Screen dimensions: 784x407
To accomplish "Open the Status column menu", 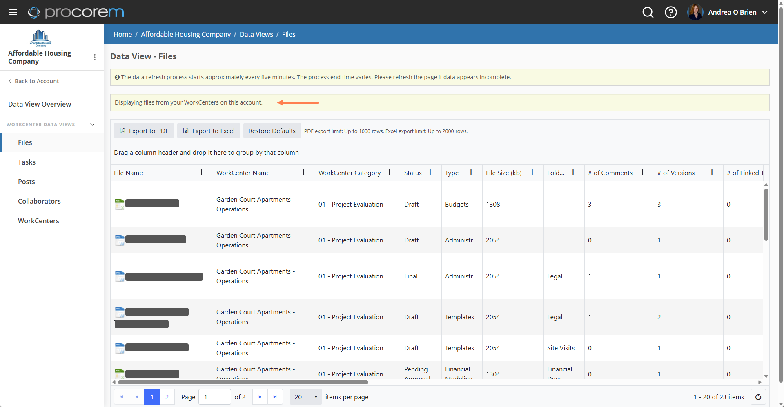I will click(x=430, y=172).
